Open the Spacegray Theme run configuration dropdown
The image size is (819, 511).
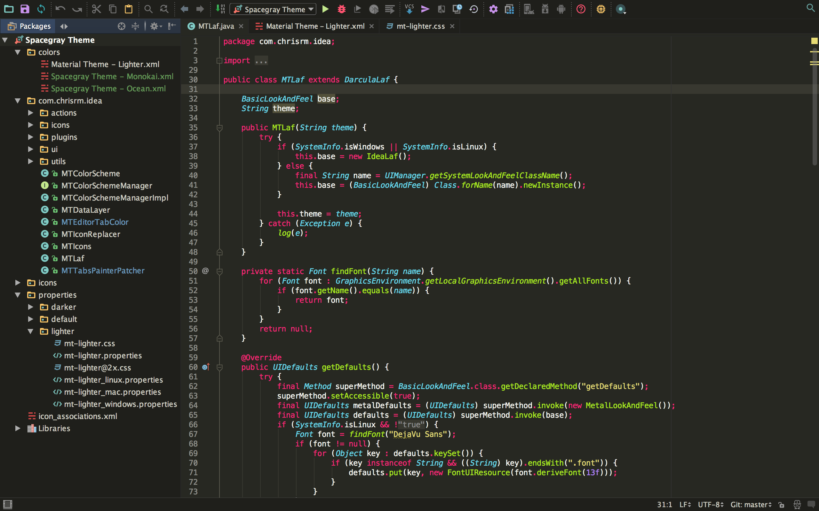[x=273, y=9]
